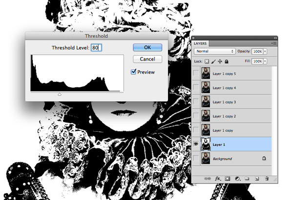Select Layer 1 copy 2 thumbnail

(206, 116)
